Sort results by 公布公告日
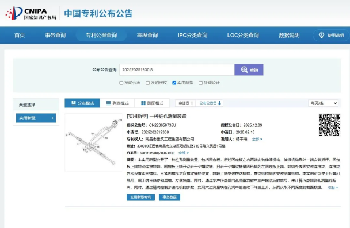This screenshot has height=228, width=350. tap(210, 103)
